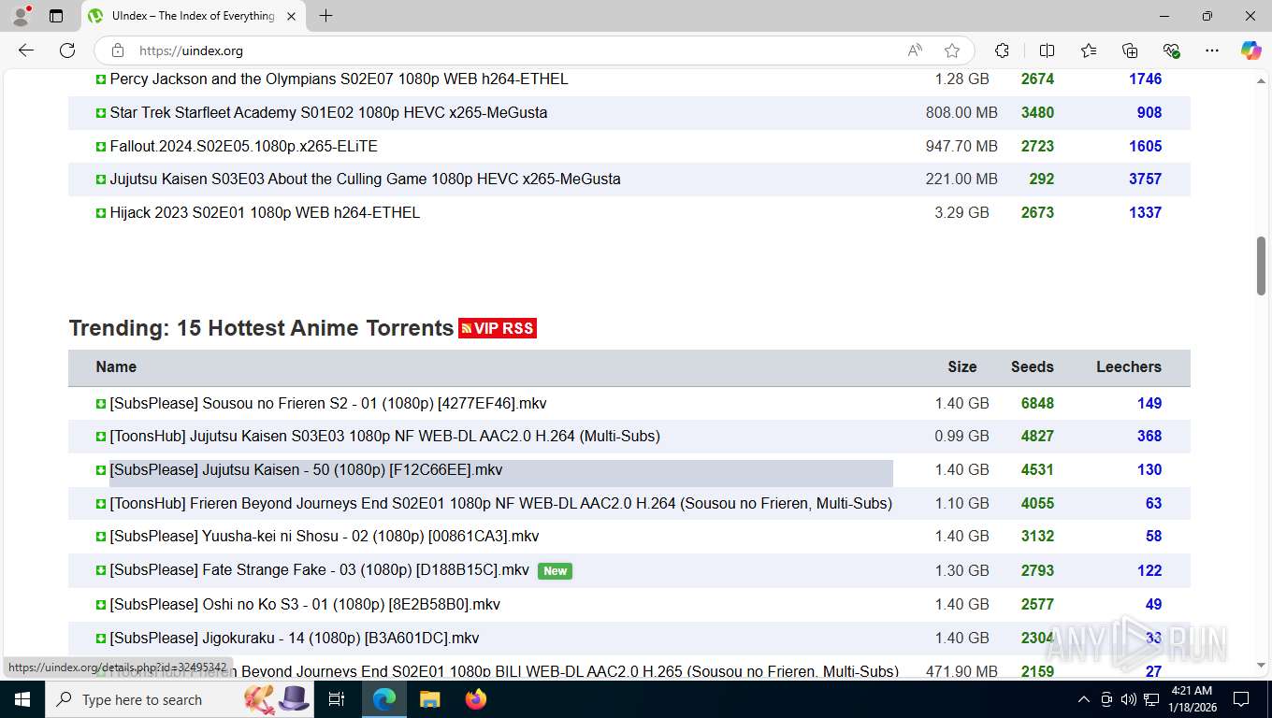Reload the page with Refresh icon
The width and height of the screenshot is (1272, 718).
[x=67, y=50]
